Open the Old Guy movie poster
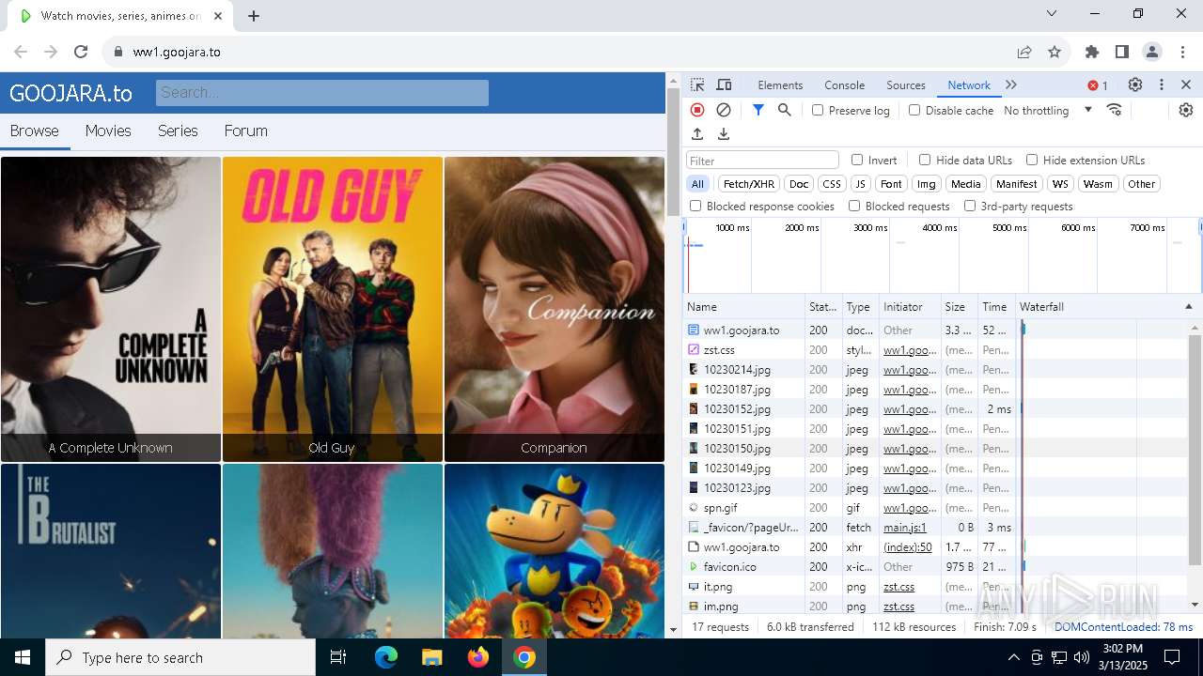The height and width of the screenshot is (676, 1203). [333, 309]
